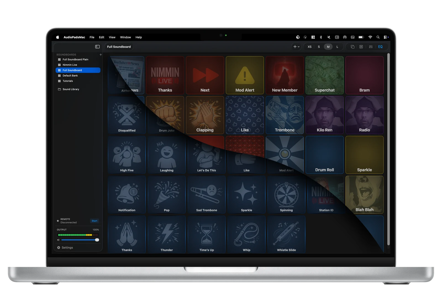Click the vertical scrollbar of pad grid
The height and width of the screenshot is (287, 442).
[388, 149]
